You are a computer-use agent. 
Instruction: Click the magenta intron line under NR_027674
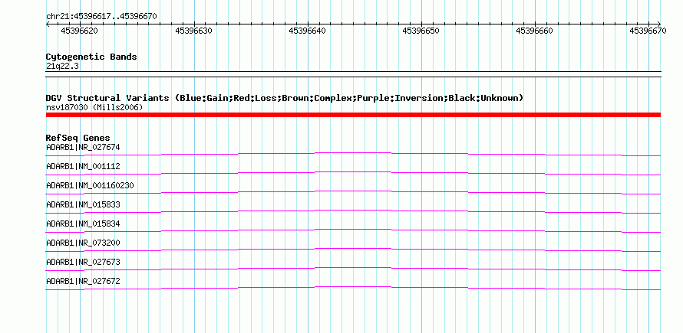(353, 153)
